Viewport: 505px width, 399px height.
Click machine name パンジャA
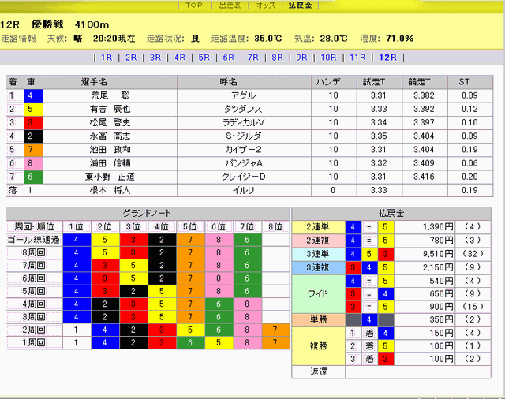(244, 163)
